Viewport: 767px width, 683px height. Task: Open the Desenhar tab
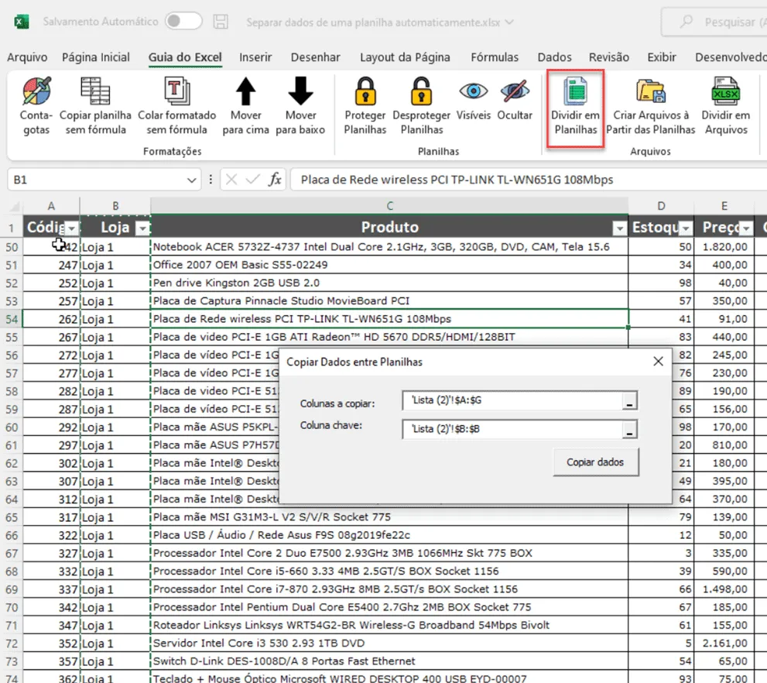(x=316, y=57)
